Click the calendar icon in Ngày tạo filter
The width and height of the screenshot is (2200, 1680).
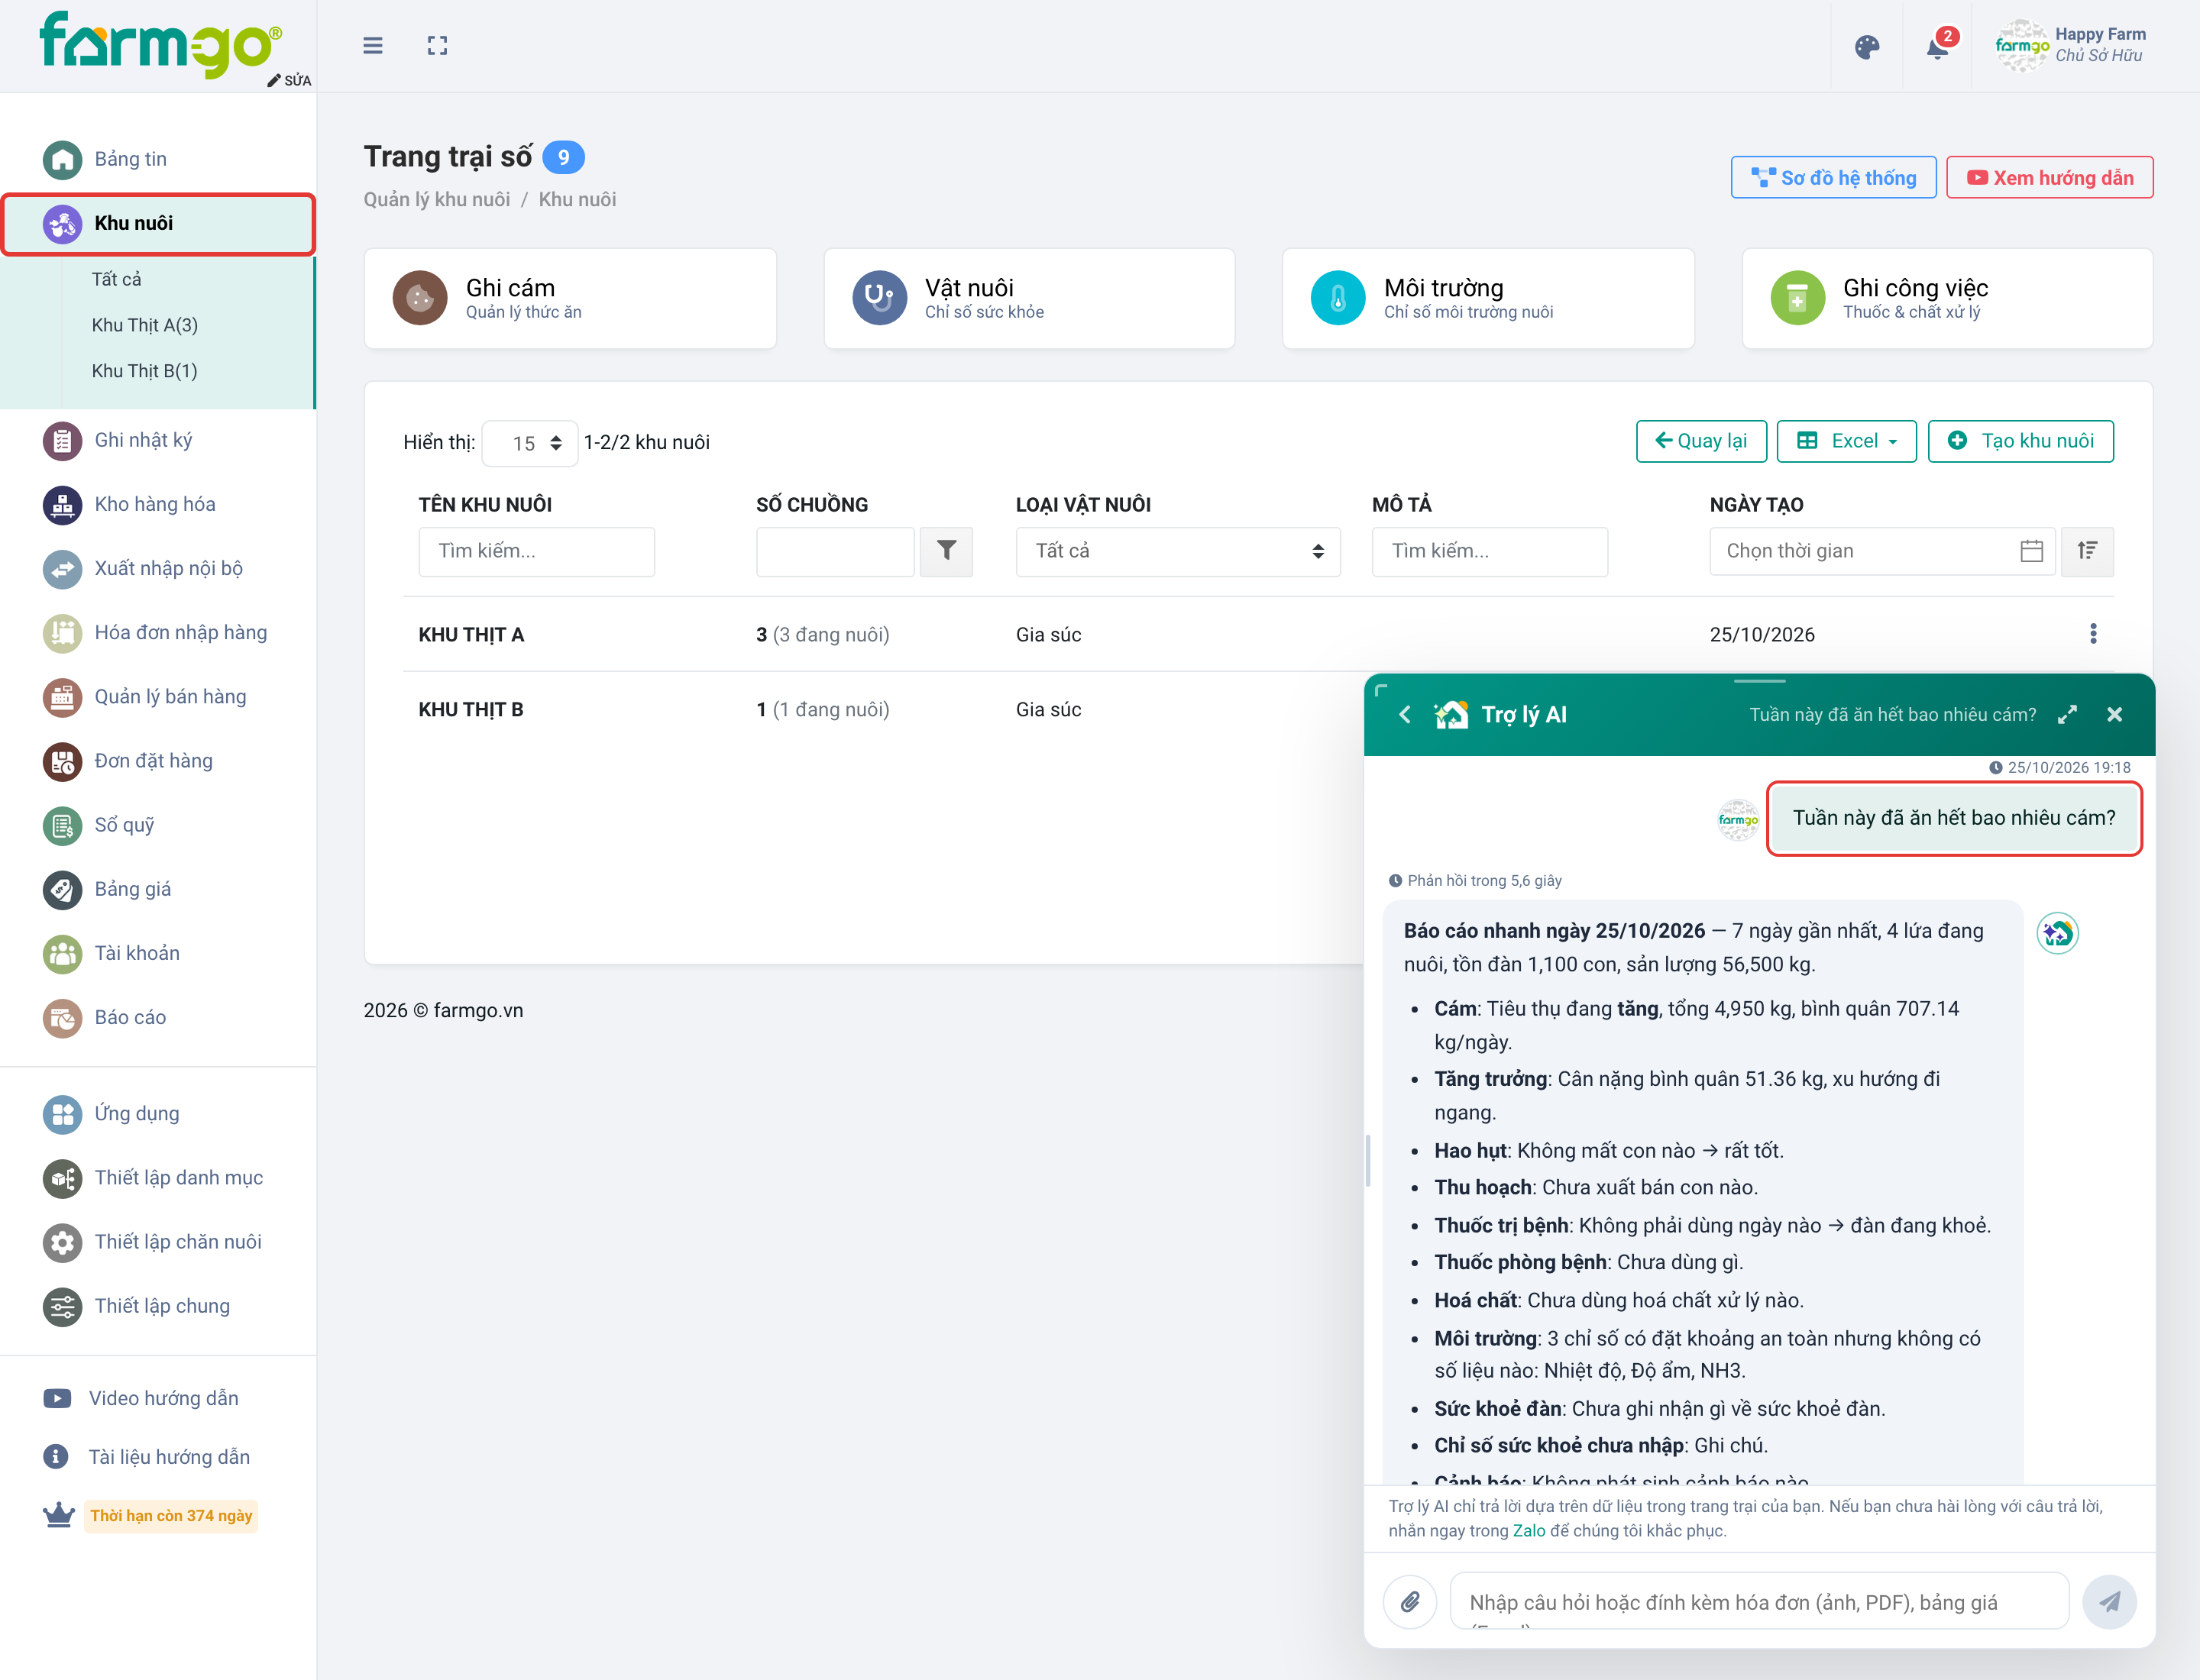tap(2031, 551)
